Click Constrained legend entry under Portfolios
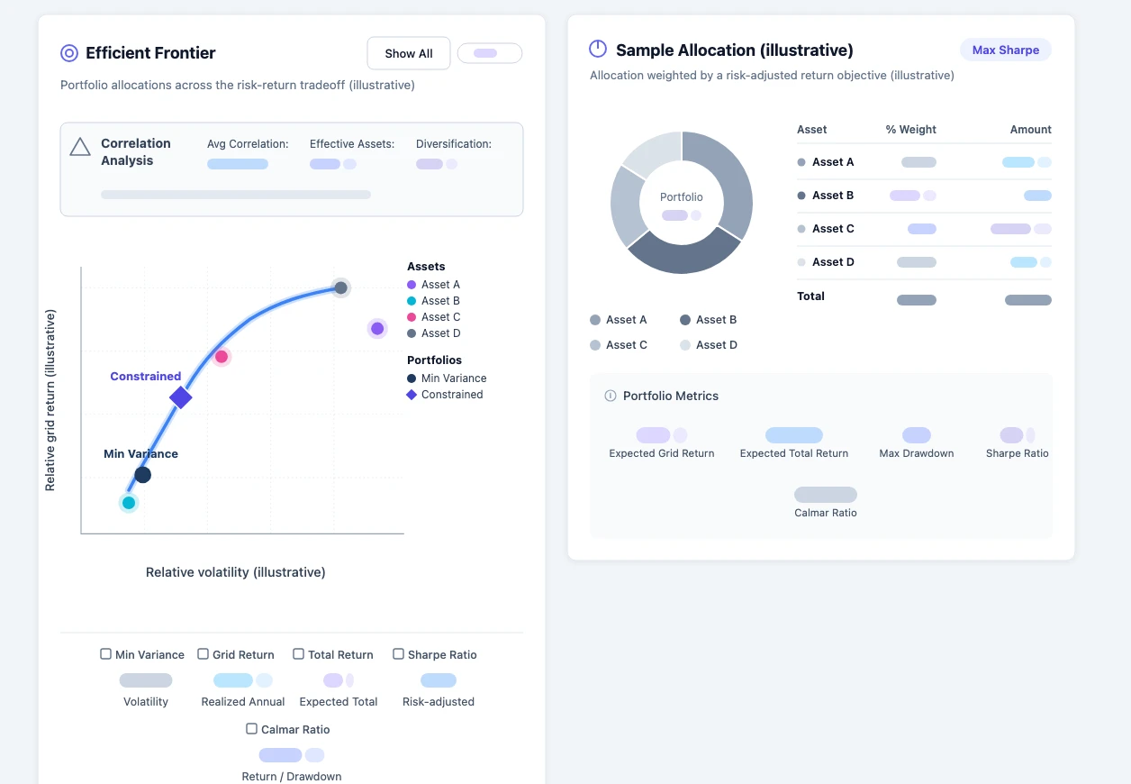Image resolution: width=1131 pixels, height=784 pixels. [x=445, y=395]
